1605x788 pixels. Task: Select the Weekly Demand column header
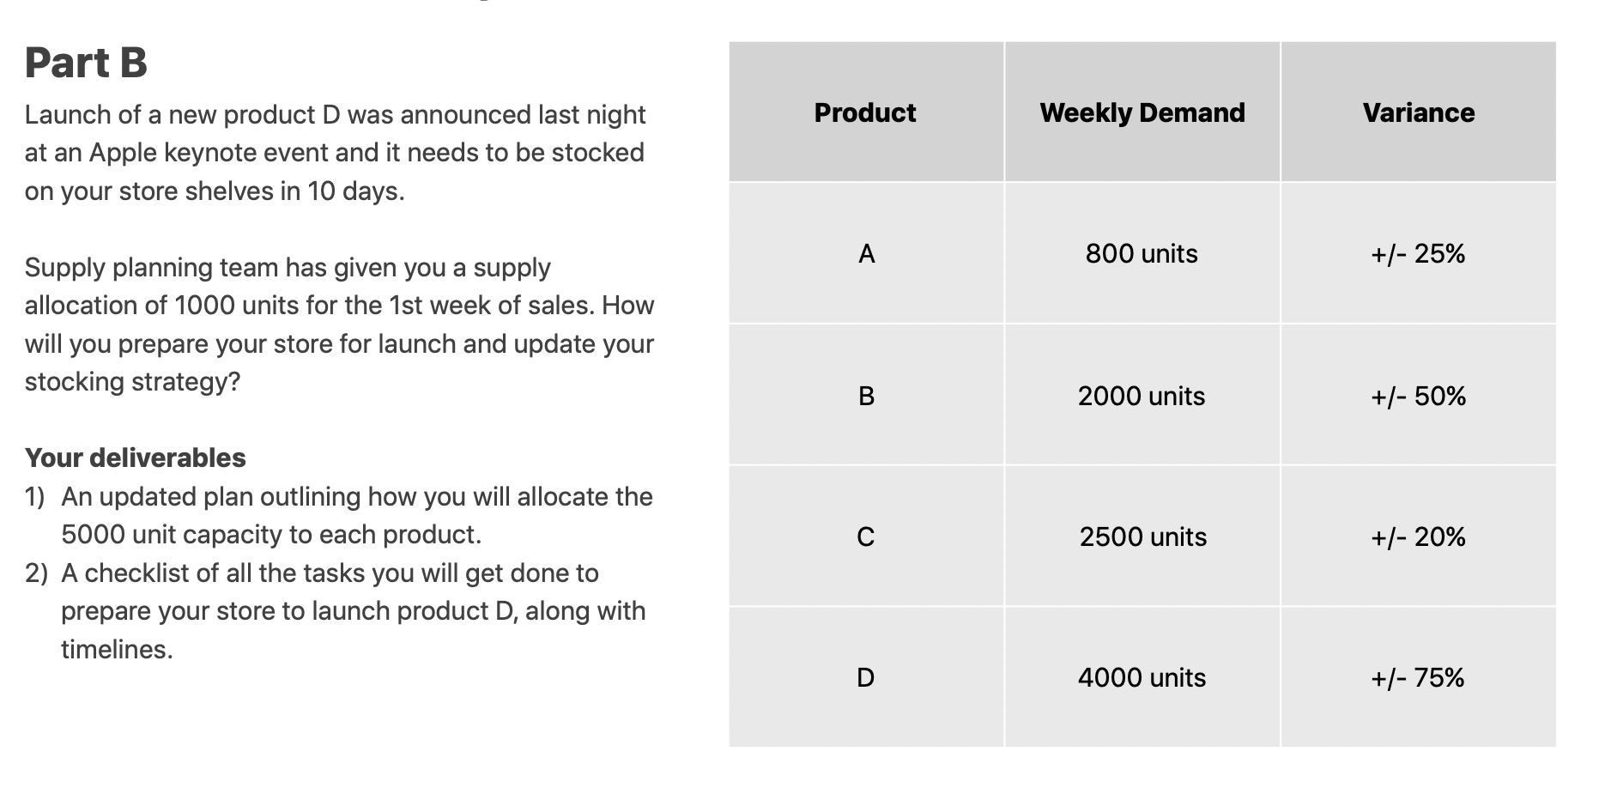[x=1142, y=112]
